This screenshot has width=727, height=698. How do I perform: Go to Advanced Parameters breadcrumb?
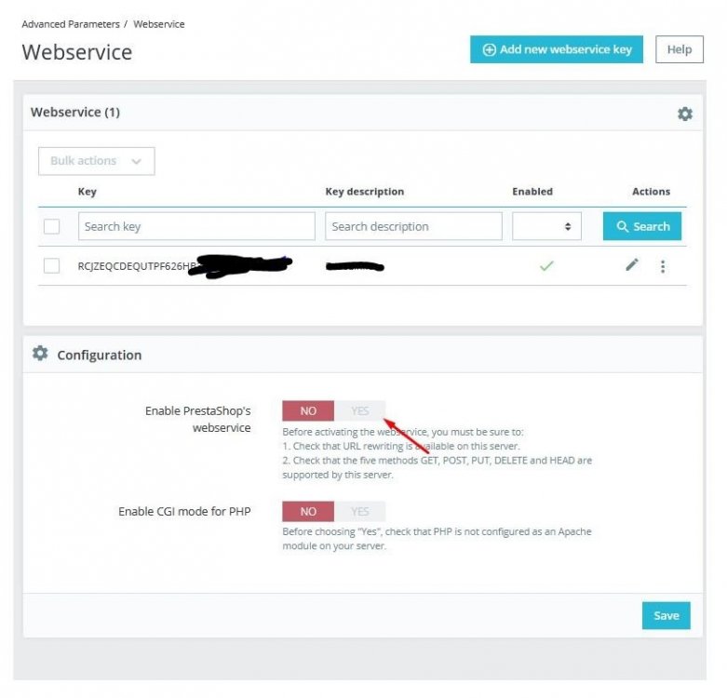click(71, 24)
